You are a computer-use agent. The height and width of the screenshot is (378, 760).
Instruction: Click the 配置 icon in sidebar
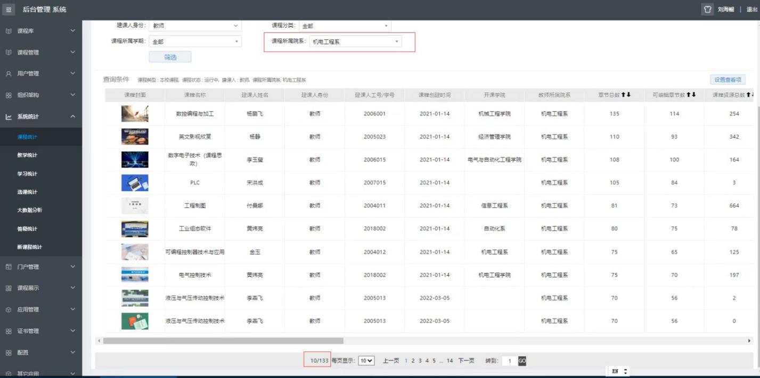click(9, 352)
